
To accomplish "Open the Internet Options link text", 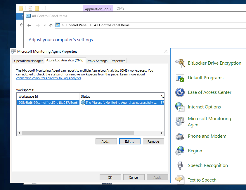I will pyautogui.click(x=204, y=107).
